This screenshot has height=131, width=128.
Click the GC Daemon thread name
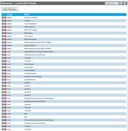29,36
